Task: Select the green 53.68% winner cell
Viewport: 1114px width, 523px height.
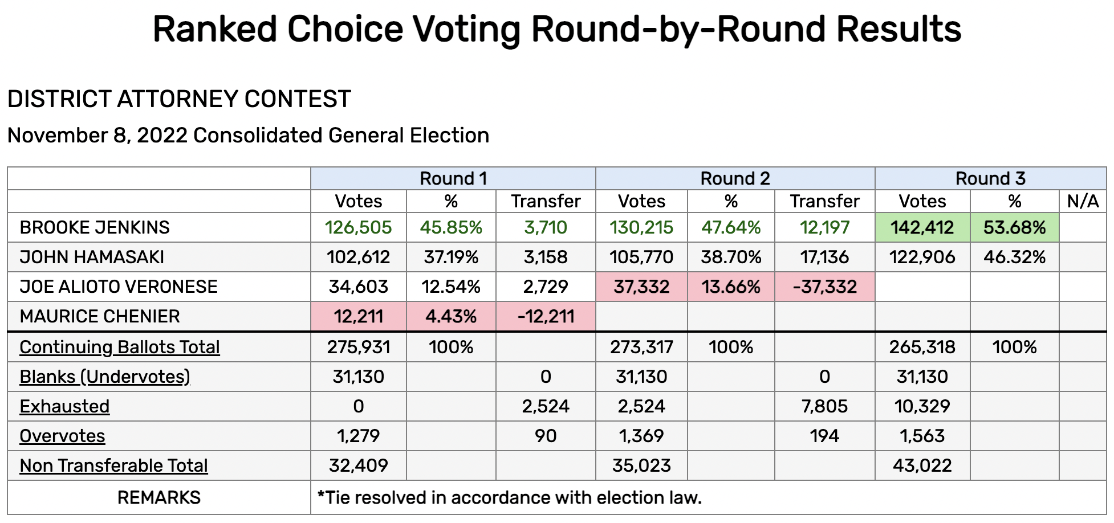Action: [x=1015, y=227]
